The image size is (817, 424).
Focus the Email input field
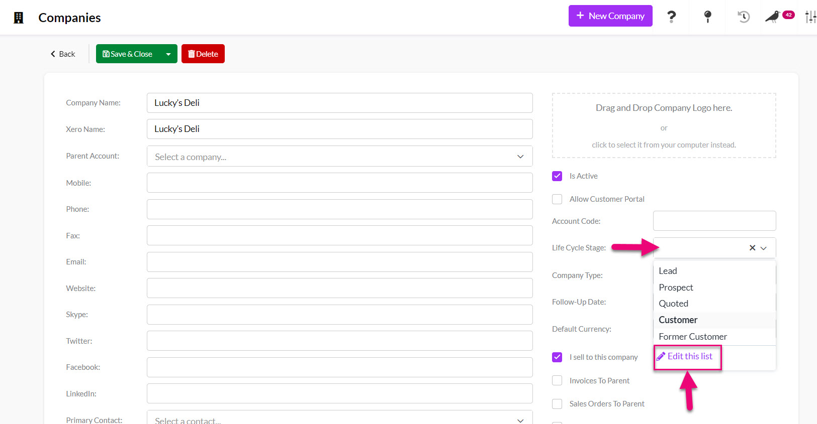coord(340,262)
